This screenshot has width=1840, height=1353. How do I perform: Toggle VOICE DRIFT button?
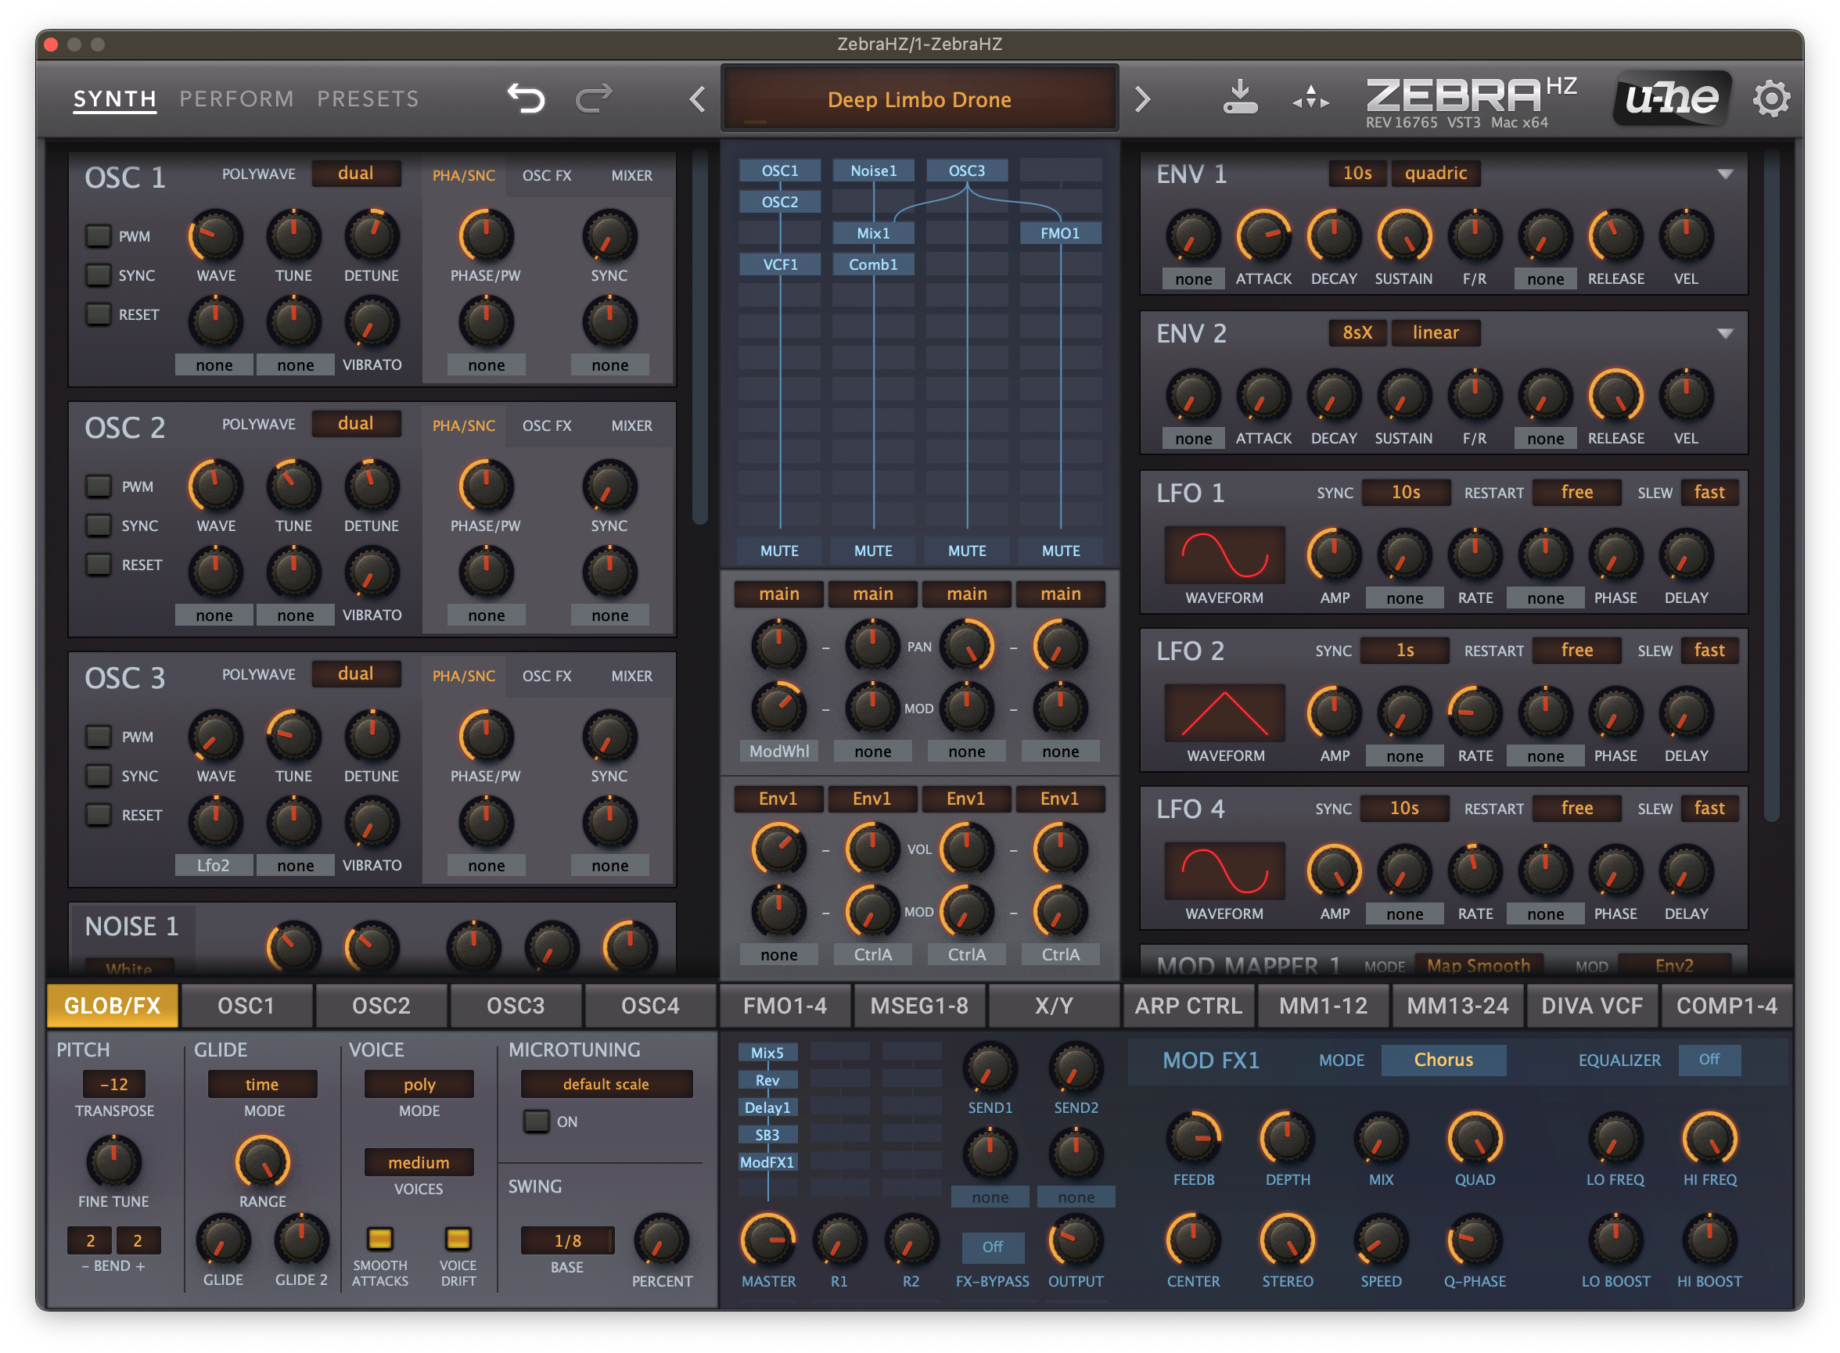coord(458,1238)
